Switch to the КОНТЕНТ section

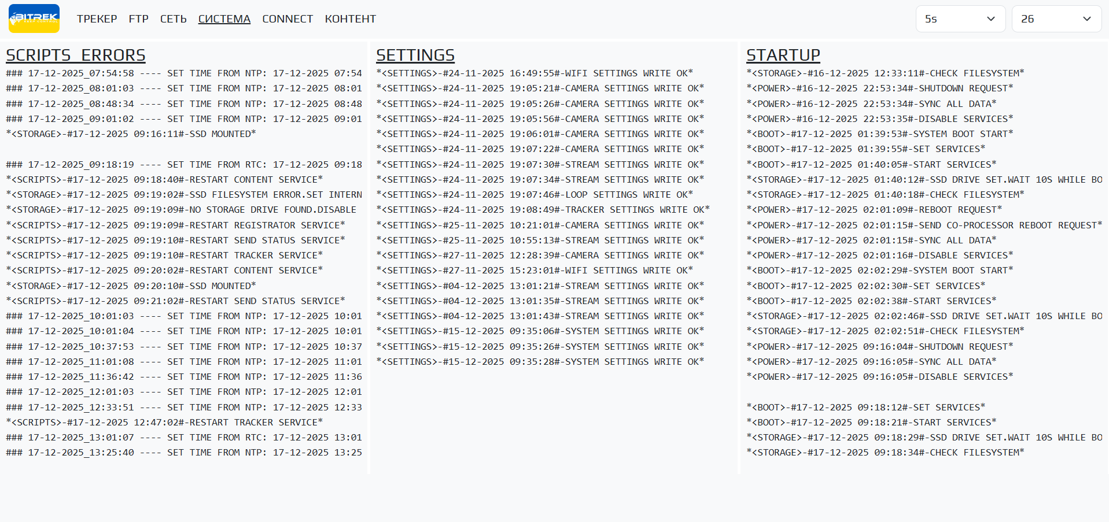click(350, 19)
